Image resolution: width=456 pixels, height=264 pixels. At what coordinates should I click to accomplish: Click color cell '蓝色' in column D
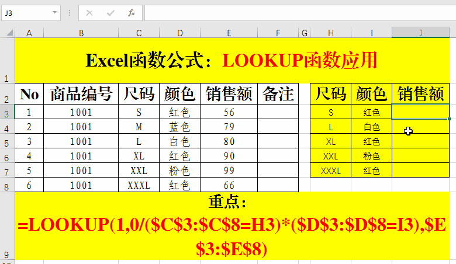pyautogui.click(x=180, y=126)
